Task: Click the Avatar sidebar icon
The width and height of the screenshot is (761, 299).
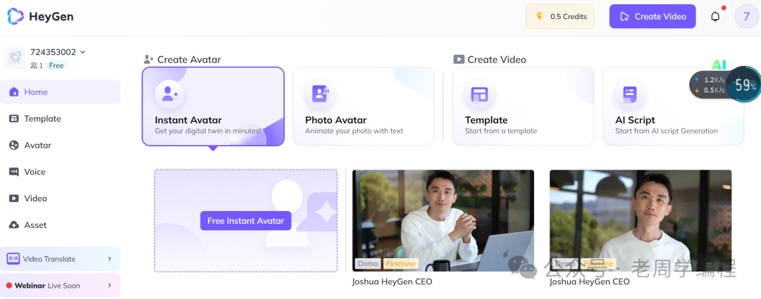Action: (14, 146)
